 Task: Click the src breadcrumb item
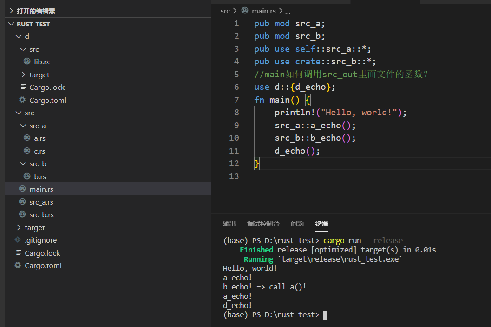[x=225, y=11]
